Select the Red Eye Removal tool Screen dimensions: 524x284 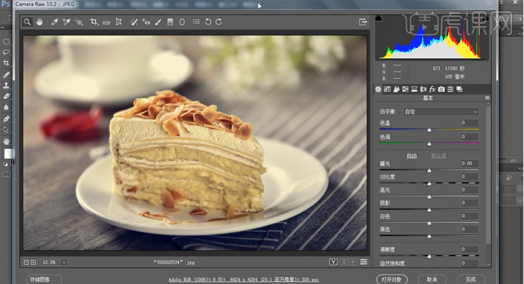click(146, 22)
